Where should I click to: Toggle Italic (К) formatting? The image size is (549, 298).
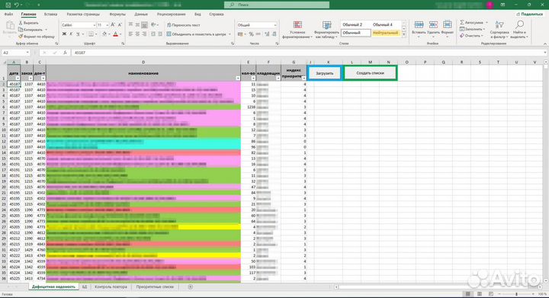pyautogui.click(x=71, y=34)
